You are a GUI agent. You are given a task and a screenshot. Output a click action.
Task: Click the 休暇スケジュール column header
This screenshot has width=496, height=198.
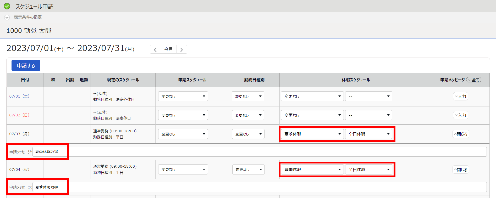point(356,80)
